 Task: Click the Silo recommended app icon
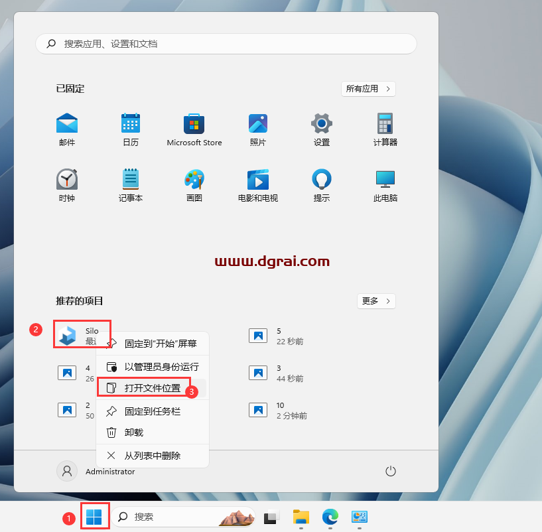point(67,336)
